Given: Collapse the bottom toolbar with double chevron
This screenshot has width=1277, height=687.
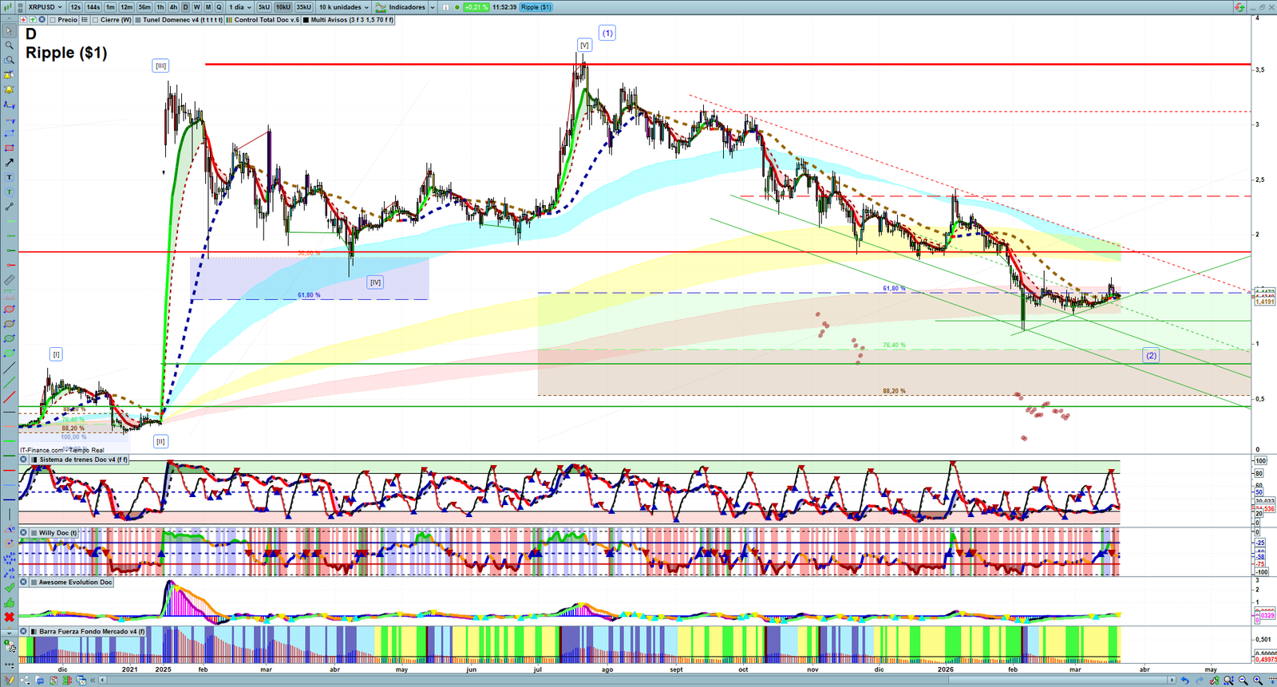Looking at the screenshot, I should pyautogui.click(x=93, y=681).
